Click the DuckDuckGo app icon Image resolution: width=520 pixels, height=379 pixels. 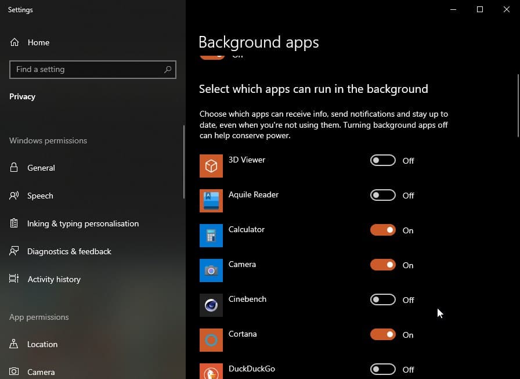pos(211,371)
